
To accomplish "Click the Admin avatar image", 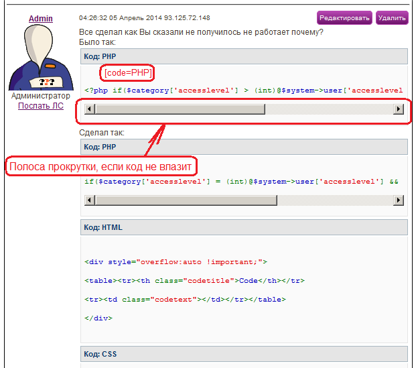I will pos(41,58).
